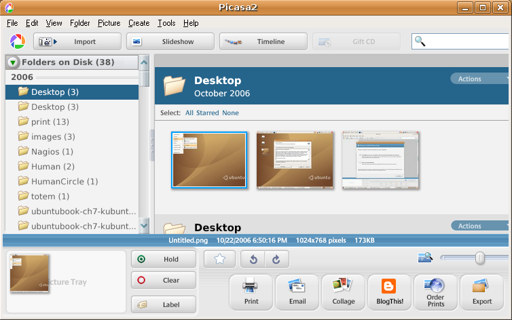Open the HumanCircle (1) folder

click(72, 182)
